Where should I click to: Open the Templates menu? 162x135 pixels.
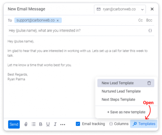pyautogui.click(x=144, y=124)
